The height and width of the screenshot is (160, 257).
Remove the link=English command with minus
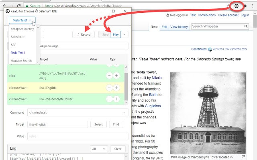coord(109,87)
